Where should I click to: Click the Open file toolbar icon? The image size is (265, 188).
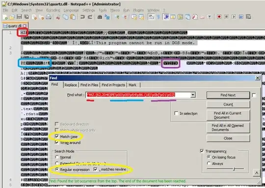click(x=12, y=17)
